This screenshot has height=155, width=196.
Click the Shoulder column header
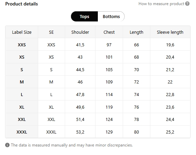pyautogui.click(x=80, y=32)
